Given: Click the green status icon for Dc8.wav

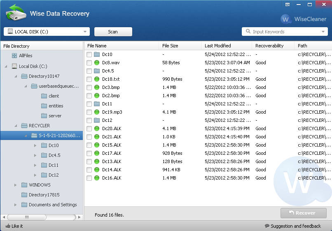Looking at the screenshot, I should 97,63.
